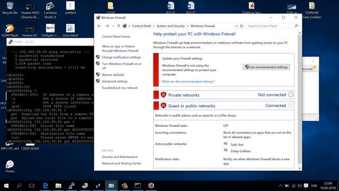Click the volume icon in system tray
339x191 pixels.
click(299, 186)
